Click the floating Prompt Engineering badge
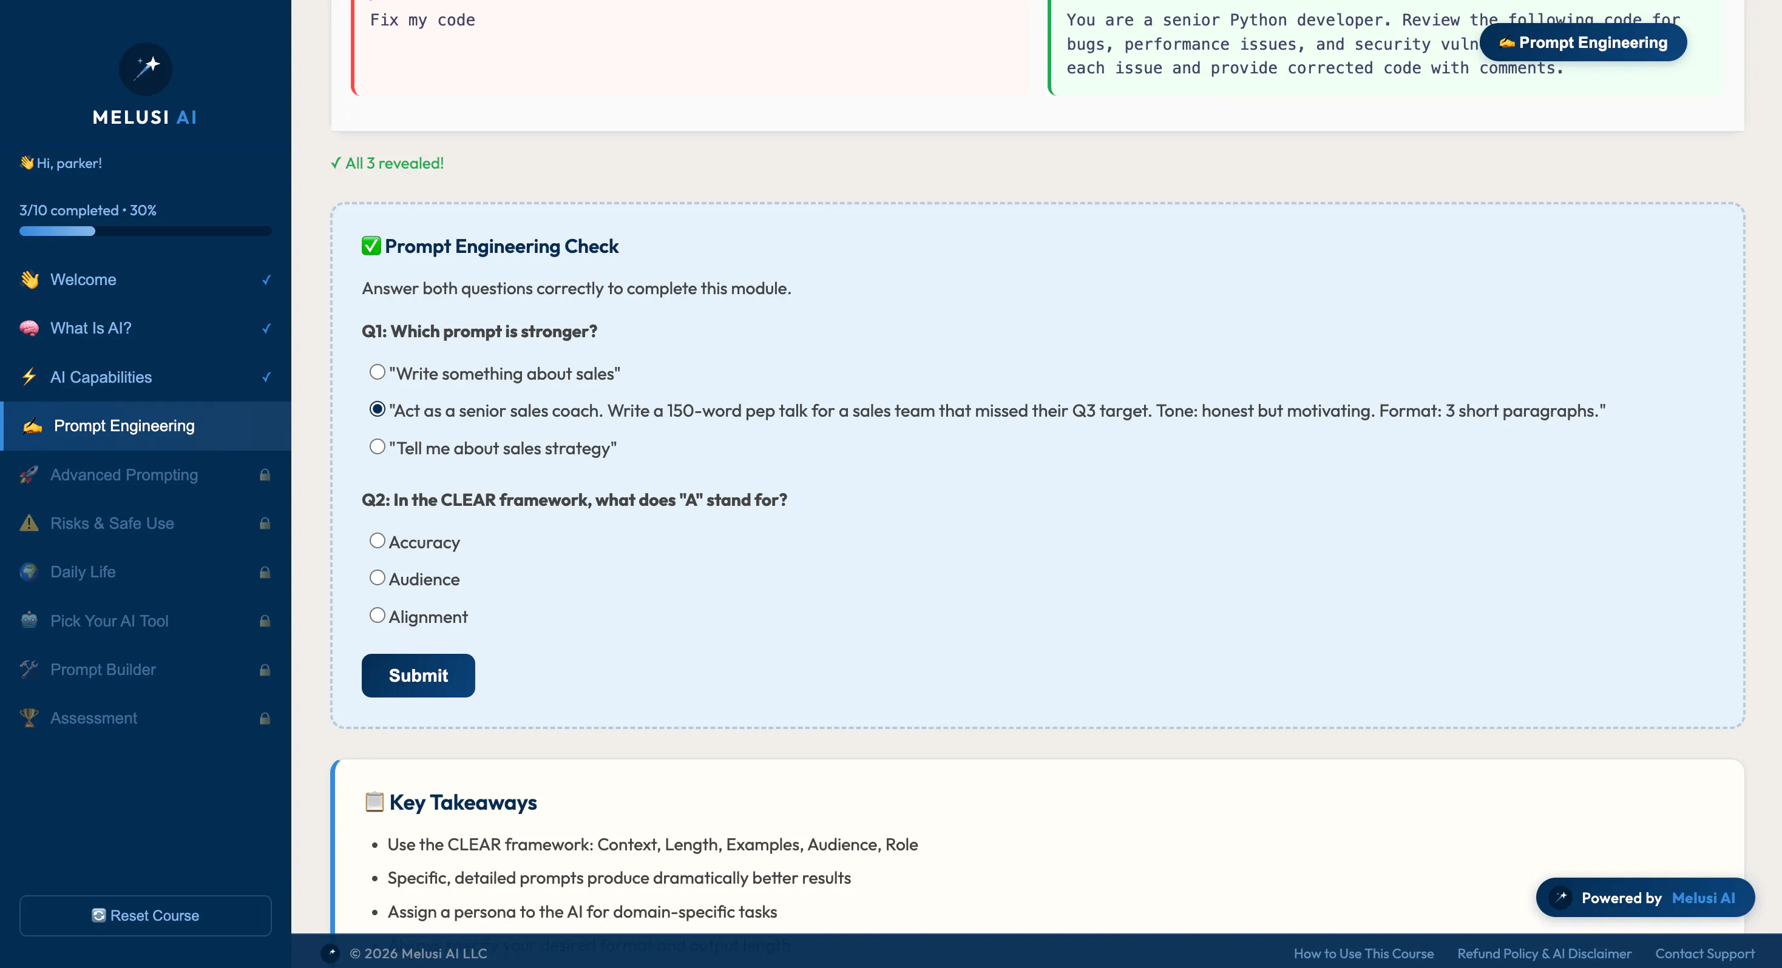Viewport: 1782px width, 968px height. click(x=1583, y=42)
